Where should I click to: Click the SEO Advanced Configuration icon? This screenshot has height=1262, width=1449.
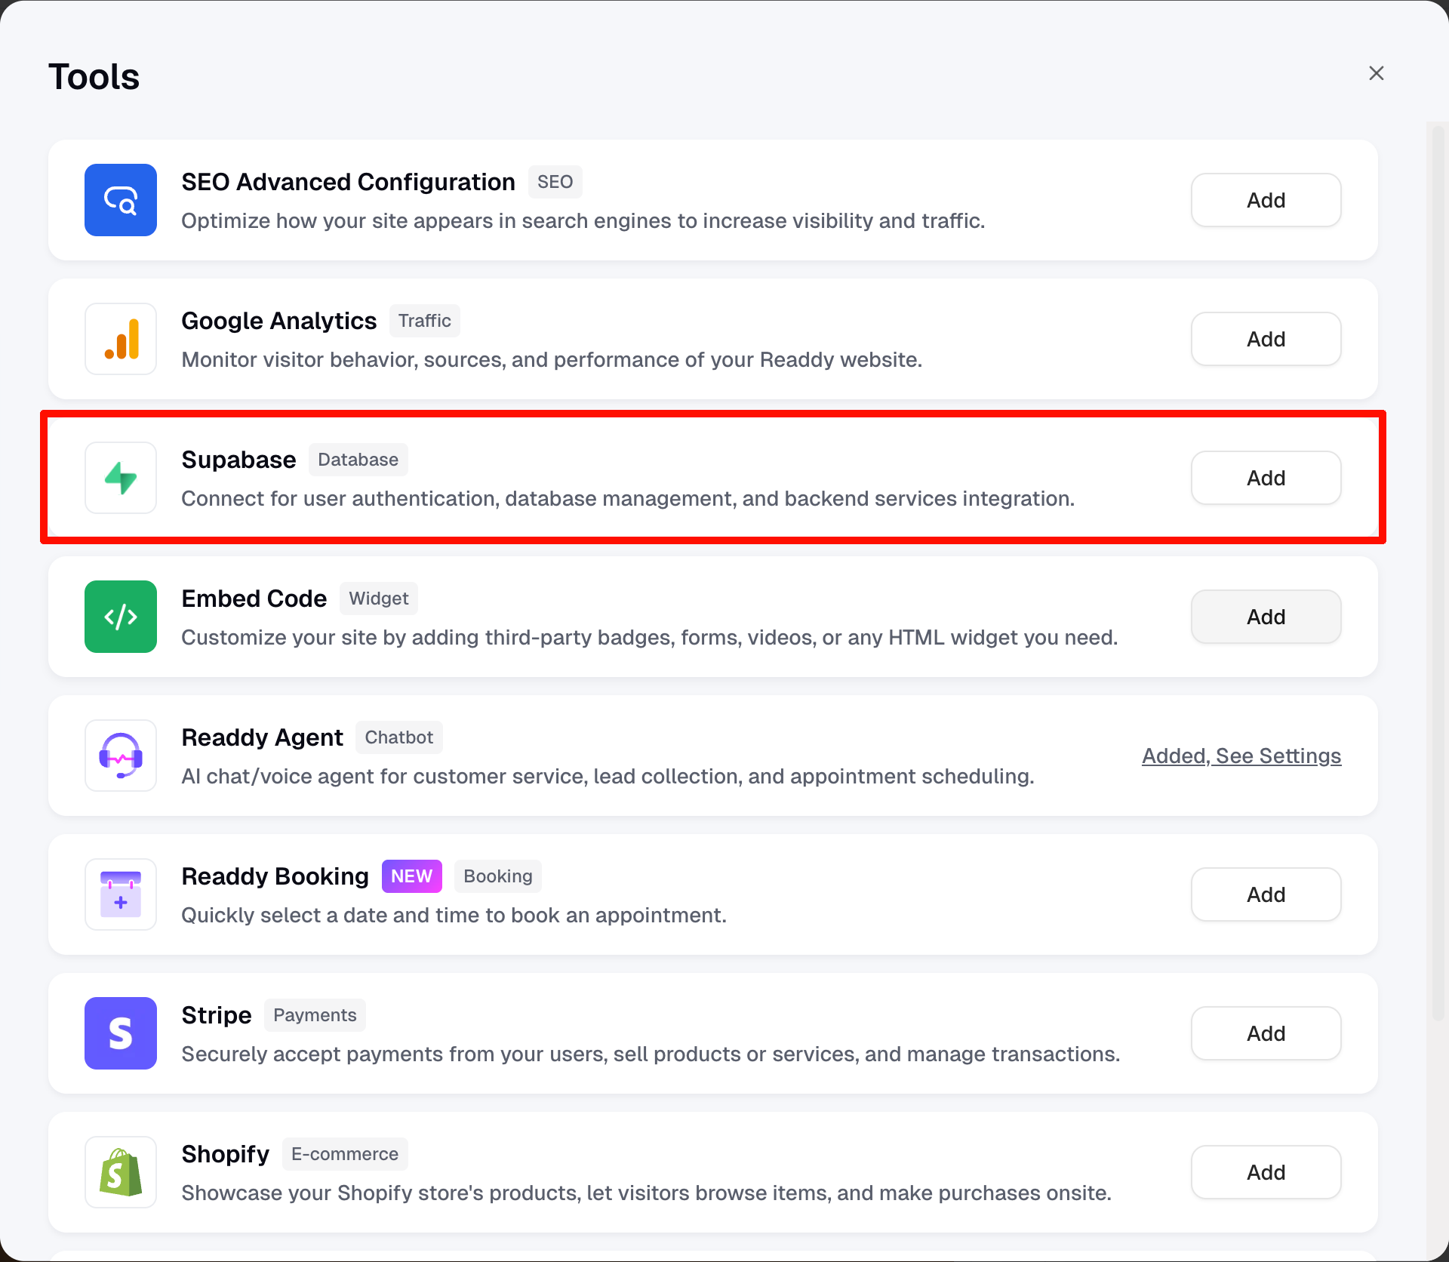click(121, 200)
